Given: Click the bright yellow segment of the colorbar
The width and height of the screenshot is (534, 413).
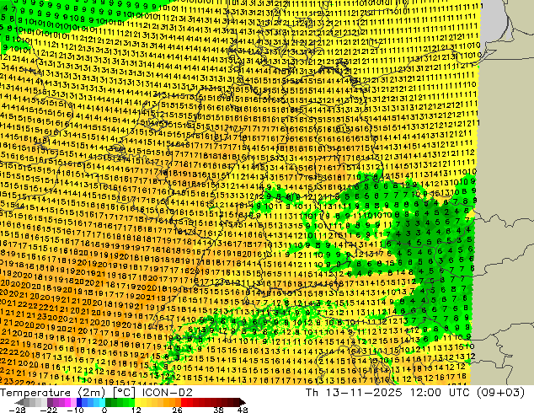Looking at the screenshot, I should (x=137, y=402).
